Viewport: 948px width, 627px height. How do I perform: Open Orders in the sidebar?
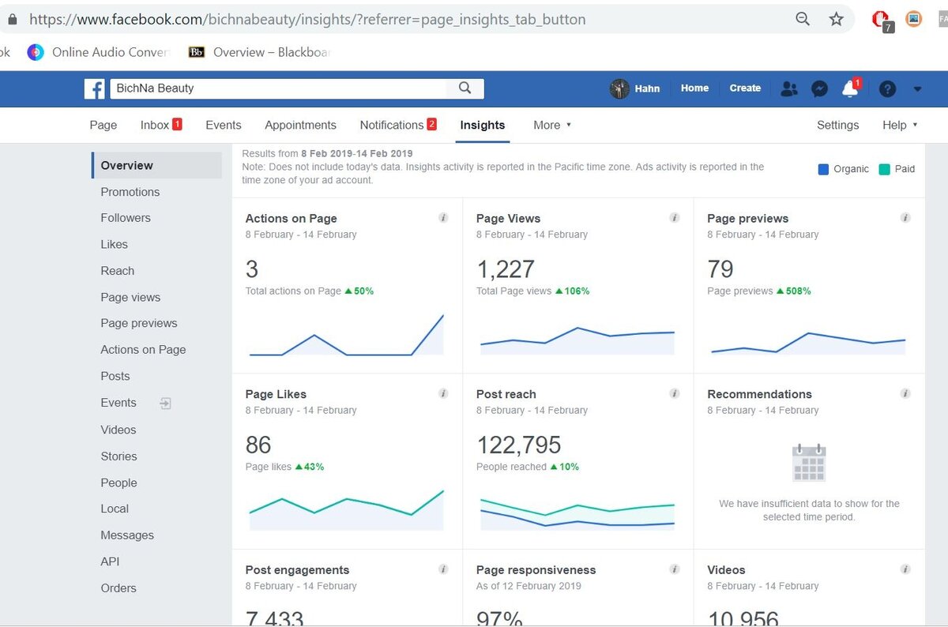118,588
